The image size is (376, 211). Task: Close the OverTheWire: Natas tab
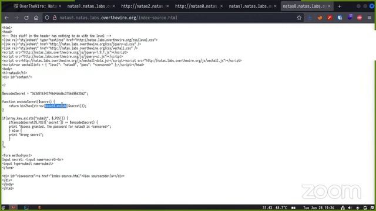coord(60,6)
